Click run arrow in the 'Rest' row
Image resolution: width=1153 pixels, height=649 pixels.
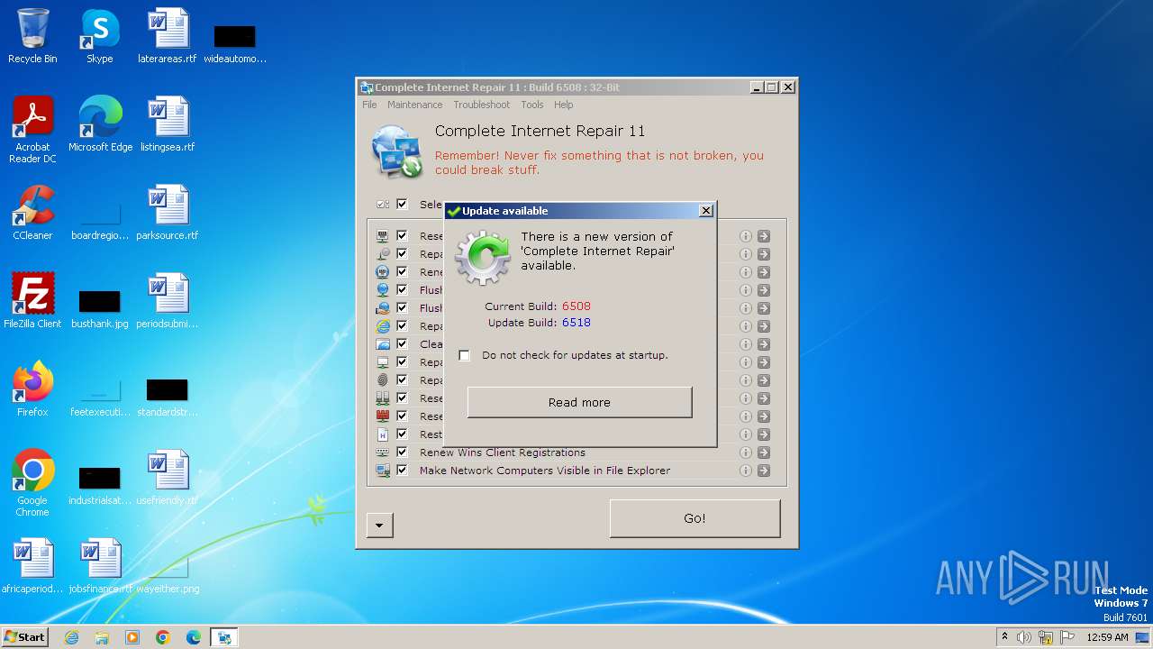(x=764, y=434)
